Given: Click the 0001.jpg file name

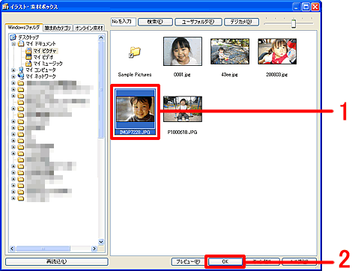Looking at the screenshot, I should coord(182,75).
